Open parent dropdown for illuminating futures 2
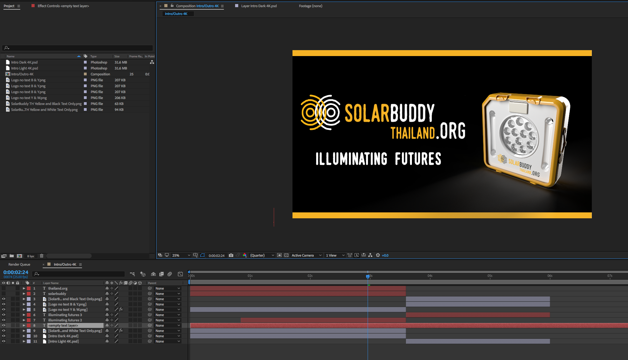 coord(168,320)
